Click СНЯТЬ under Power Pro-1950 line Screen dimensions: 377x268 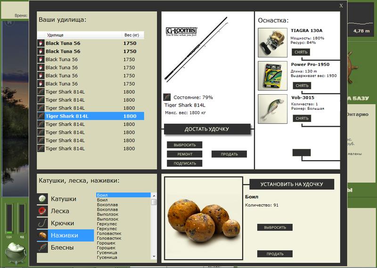(302, 86)
